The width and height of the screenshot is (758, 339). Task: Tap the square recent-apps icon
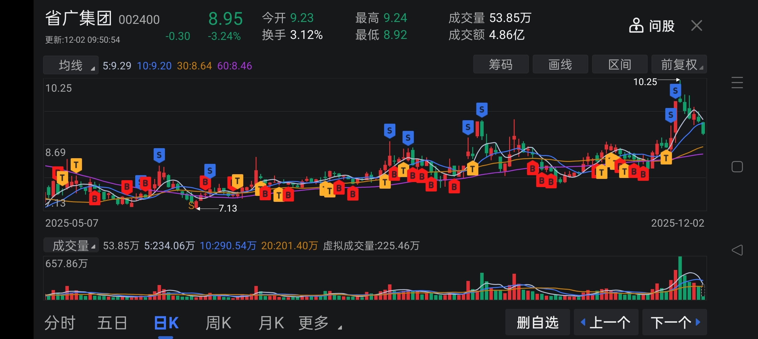737,167
